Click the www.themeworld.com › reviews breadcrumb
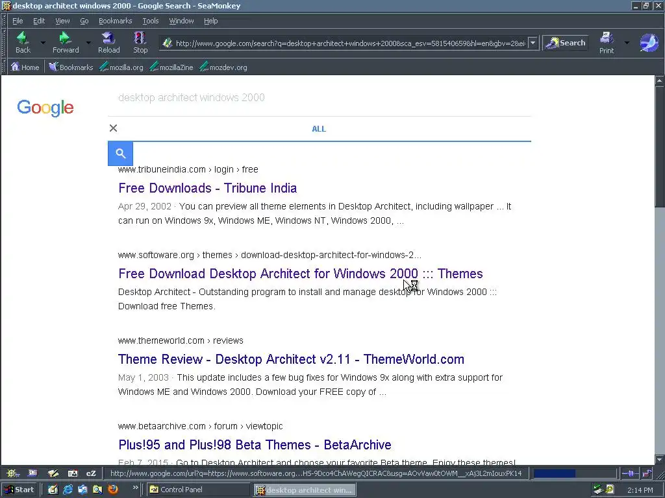665x498 pixels. click(x=181, y=340)
